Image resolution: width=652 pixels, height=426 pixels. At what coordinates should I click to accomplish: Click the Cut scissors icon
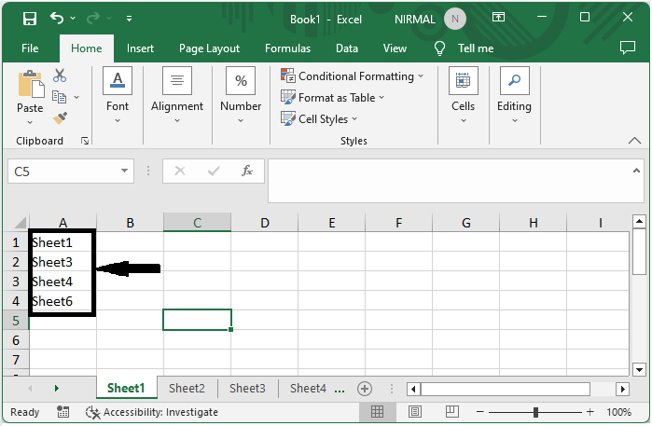[x=60, y=76]
